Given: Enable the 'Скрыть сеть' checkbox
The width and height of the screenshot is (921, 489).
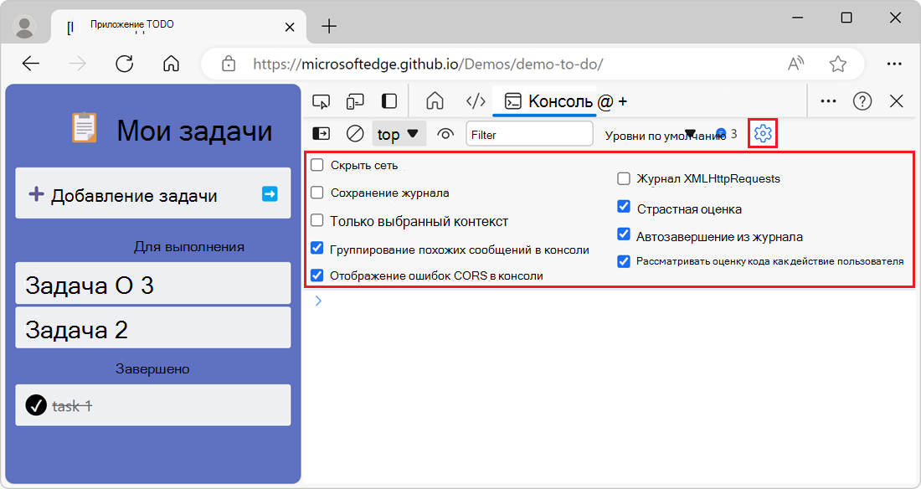Looking at the screenshot, I should click(x=316, y=165).
